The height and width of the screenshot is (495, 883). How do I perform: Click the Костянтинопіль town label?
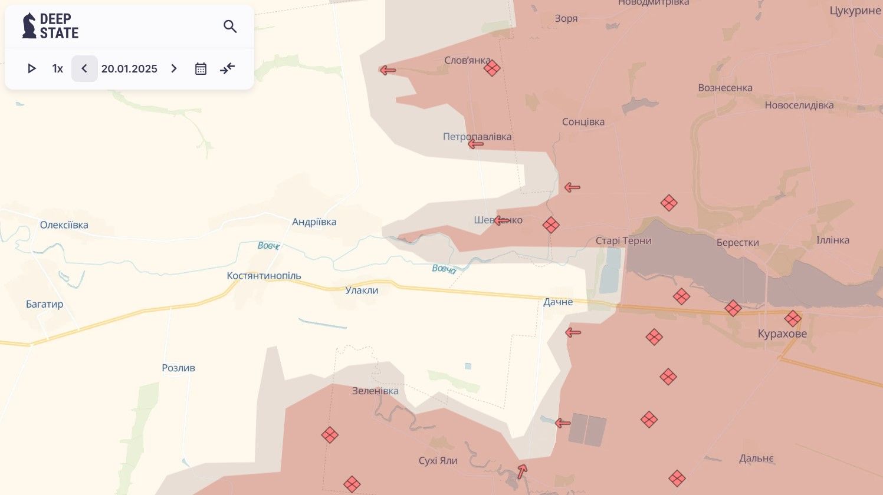click(264, 276)
